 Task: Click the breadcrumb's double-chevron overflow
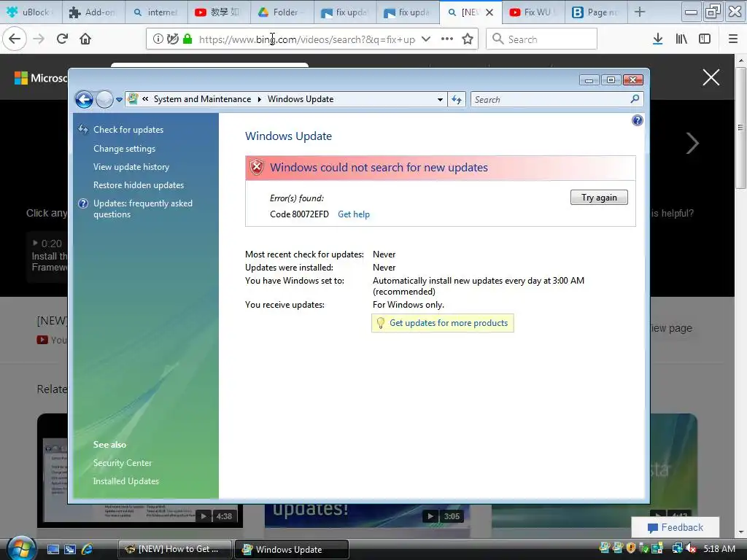click(145, 99)
